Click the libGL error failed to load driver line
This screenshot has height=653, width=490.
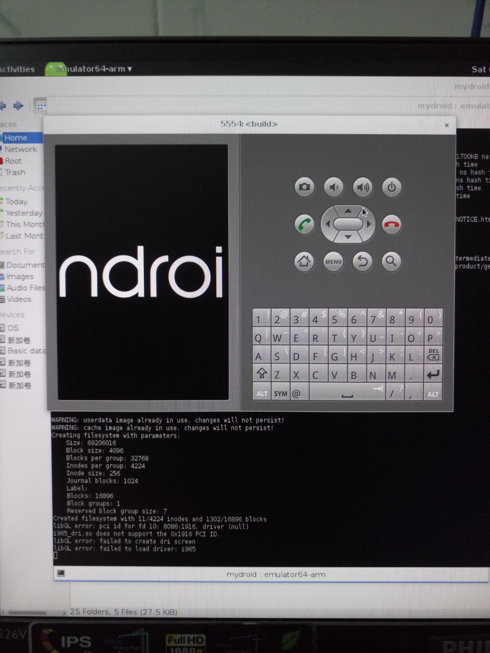point(125,549)
